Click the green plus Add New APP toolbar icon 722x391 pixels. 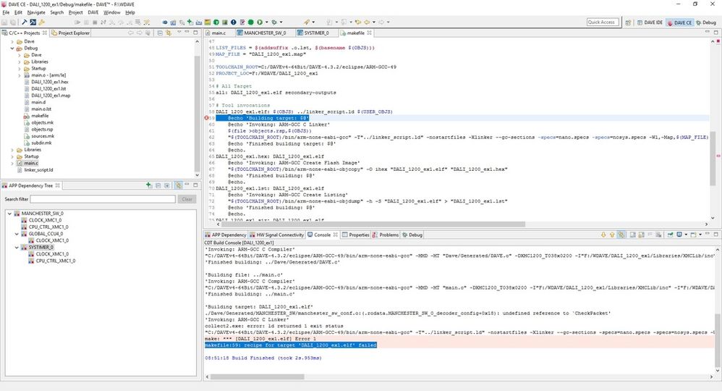click(x=190, y=22)
